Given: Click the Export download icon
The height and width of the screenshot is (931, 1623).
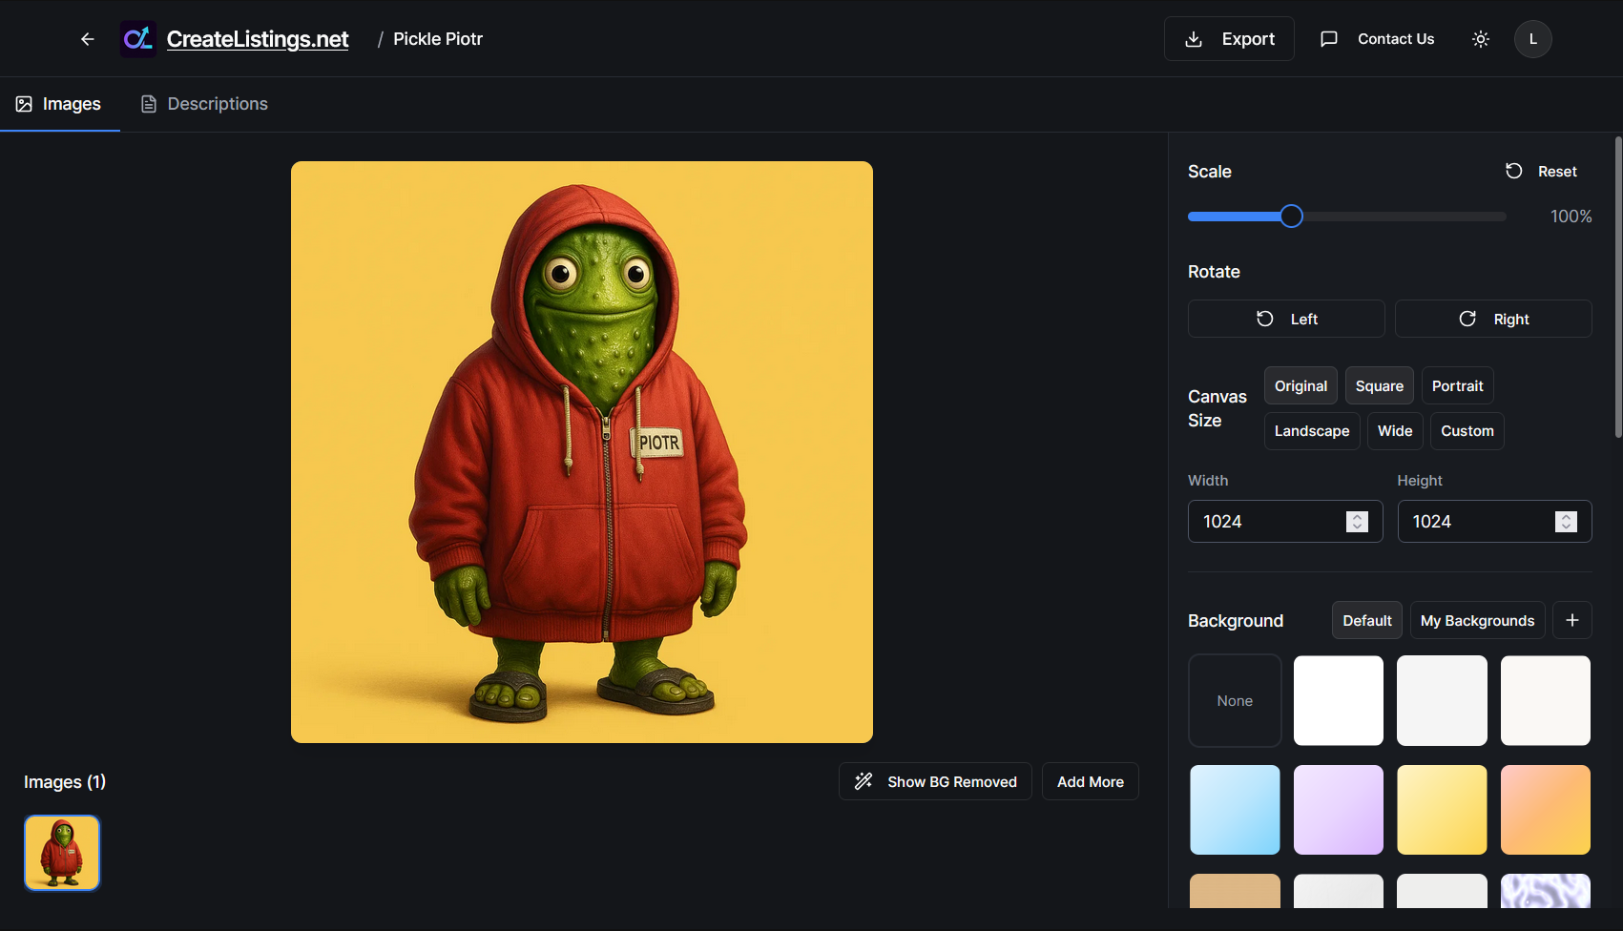Looking at the screenshot, I should tap(1194, 38).
